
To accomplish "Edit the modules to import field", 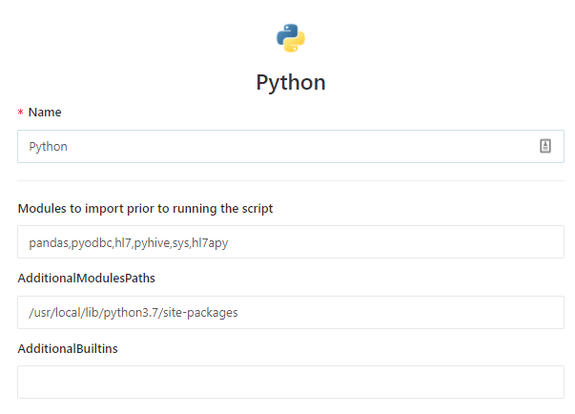I will pos(291,242).
